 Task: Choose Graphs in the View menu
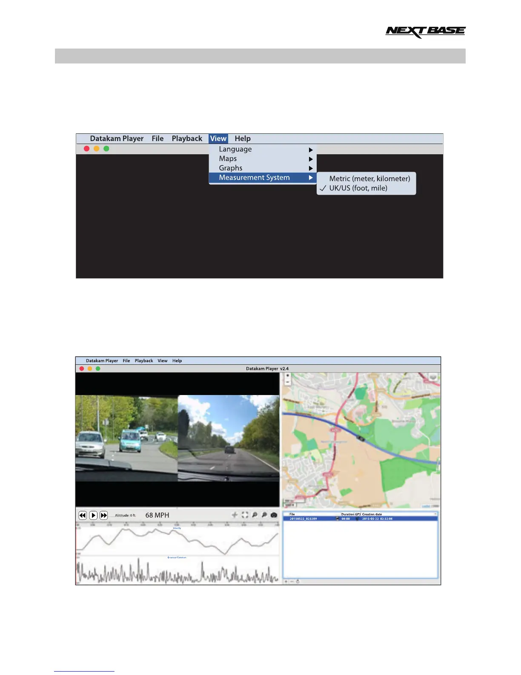coord(263,168)
